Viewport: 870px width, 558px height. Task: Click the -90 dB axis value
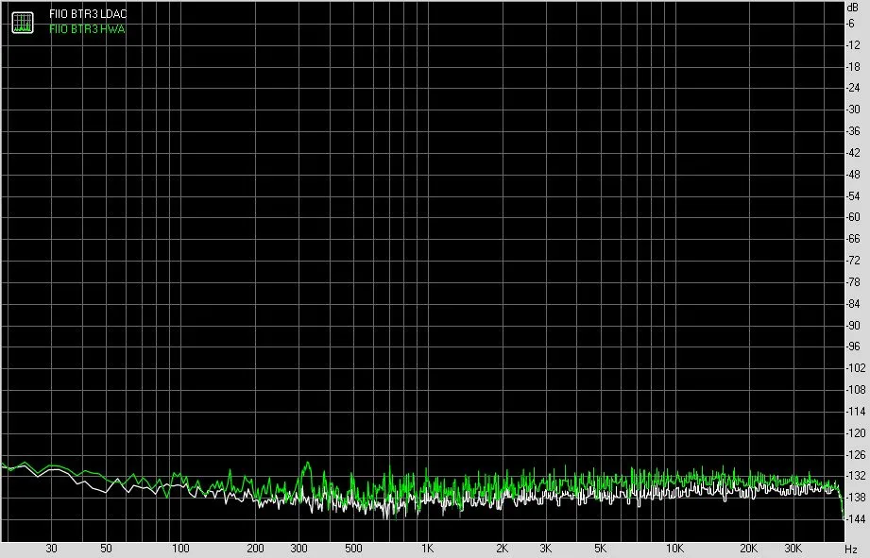point(853,325)
